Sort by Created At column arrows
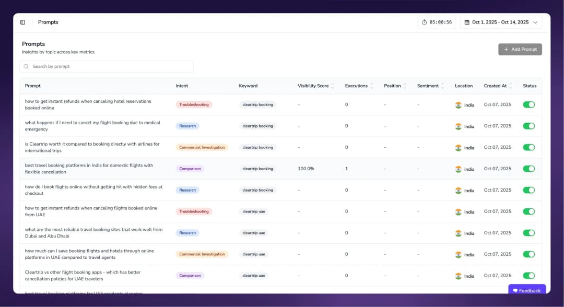Image resolution: width=564 pixels, height=307 pixels. [x=511, y=86]
